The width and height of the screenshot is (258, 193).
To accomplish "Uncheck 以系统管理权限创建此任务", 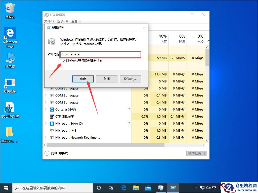I will point(64,61).
